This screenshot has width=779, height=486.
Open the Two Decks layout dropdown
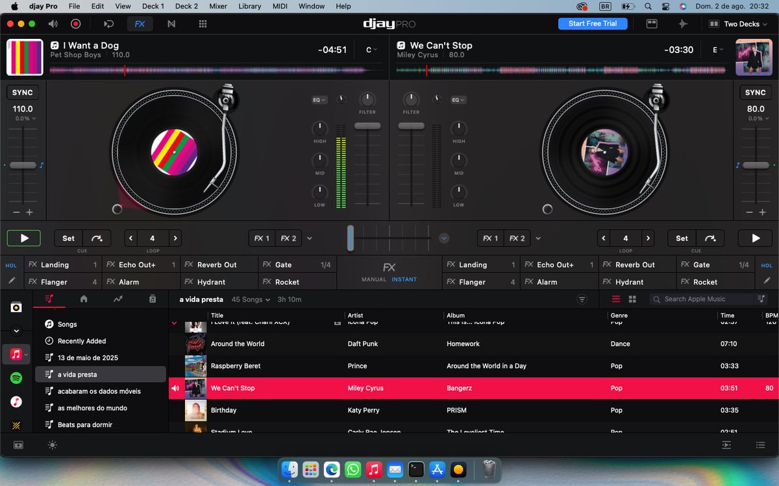tap(738, 24)
